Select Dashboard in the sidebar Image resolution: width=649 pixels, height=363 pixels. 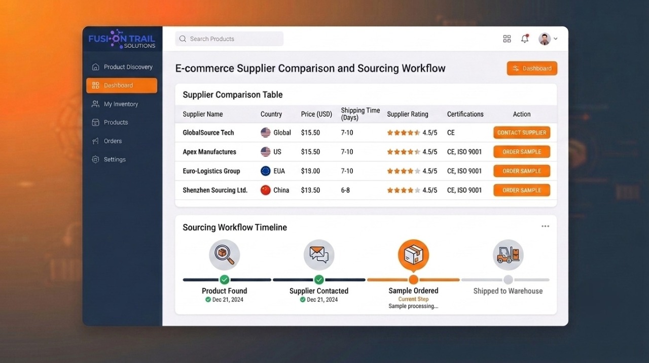point(122,85)
